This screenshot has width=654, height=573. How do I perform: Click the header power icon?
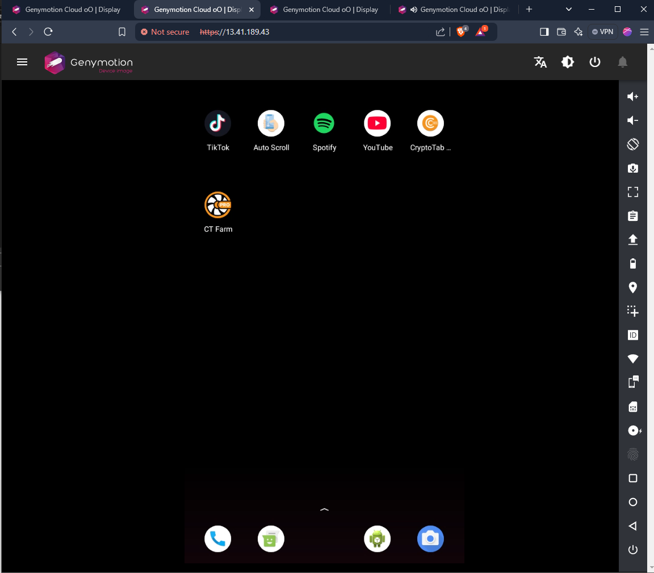(x=595, y=62)
